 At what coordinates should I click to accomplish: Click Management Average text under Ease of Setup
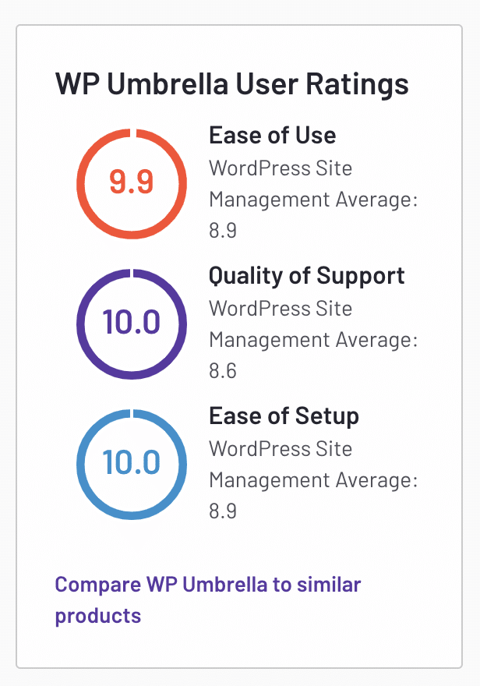pos(313,481)
